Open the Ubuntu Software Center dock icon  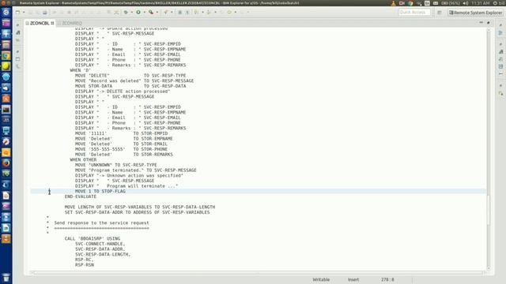[x=6, y=99]
